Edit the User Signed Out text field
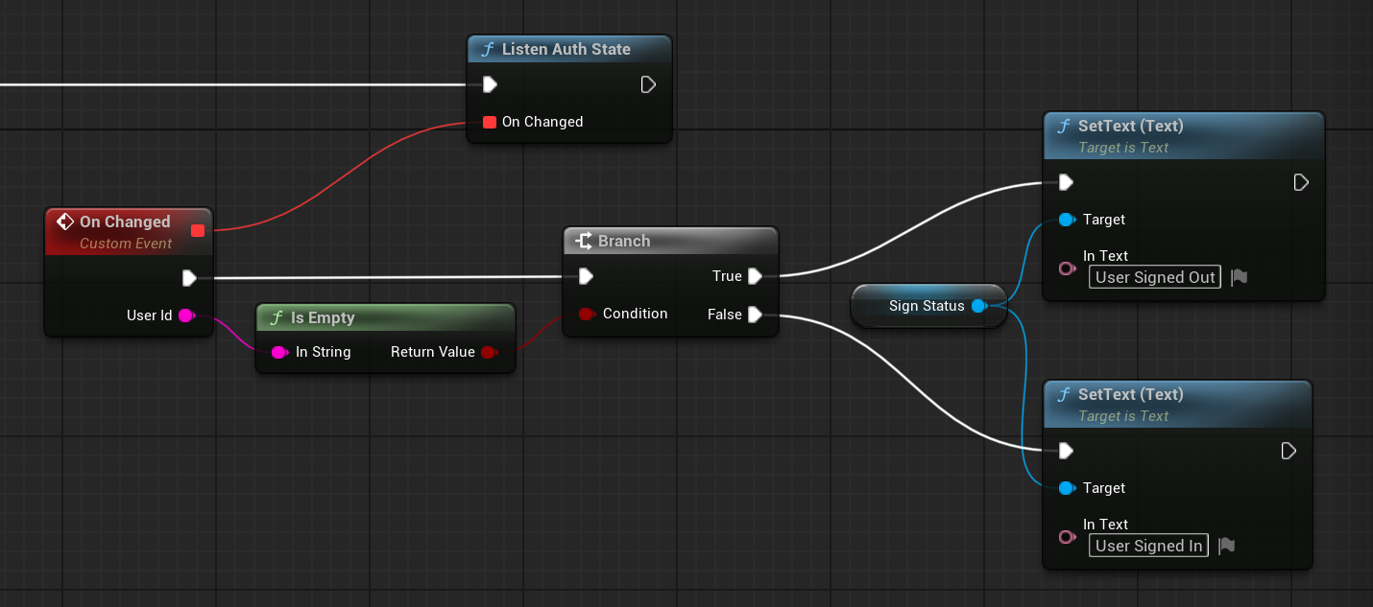This screenshot has height=607, width=1373. 1155,278
